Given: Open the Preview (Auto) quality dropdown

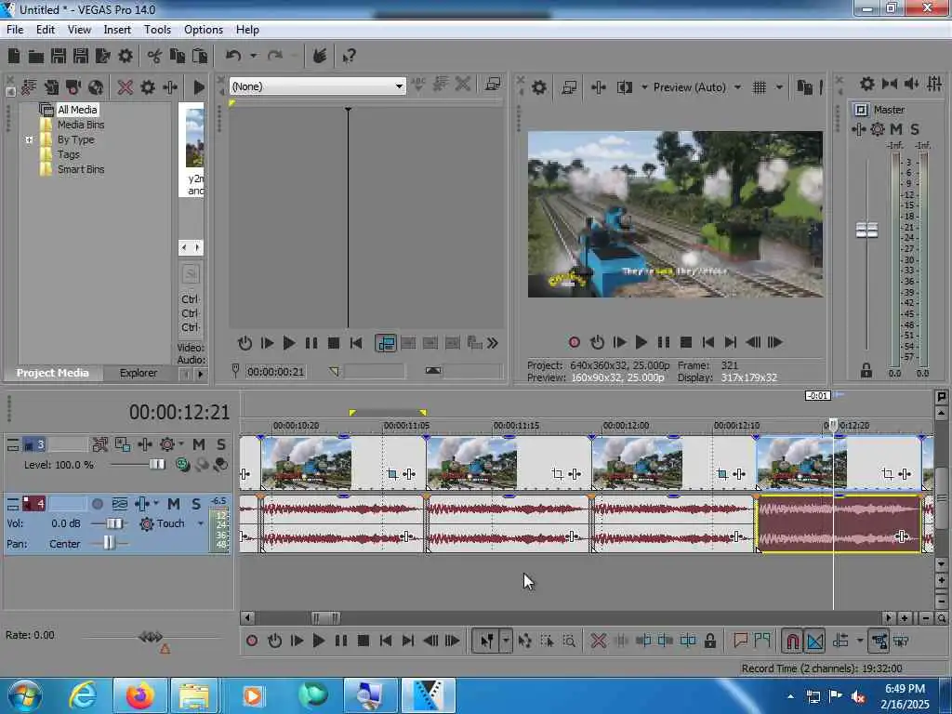Looking at the screenshot, I should click(x=737, y=87).
